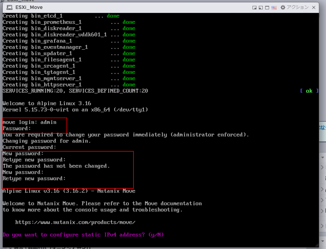Close the ESXi_Move console window
Image resolution: width=326 pixels, height=249 pixels.
pos(314,8)
